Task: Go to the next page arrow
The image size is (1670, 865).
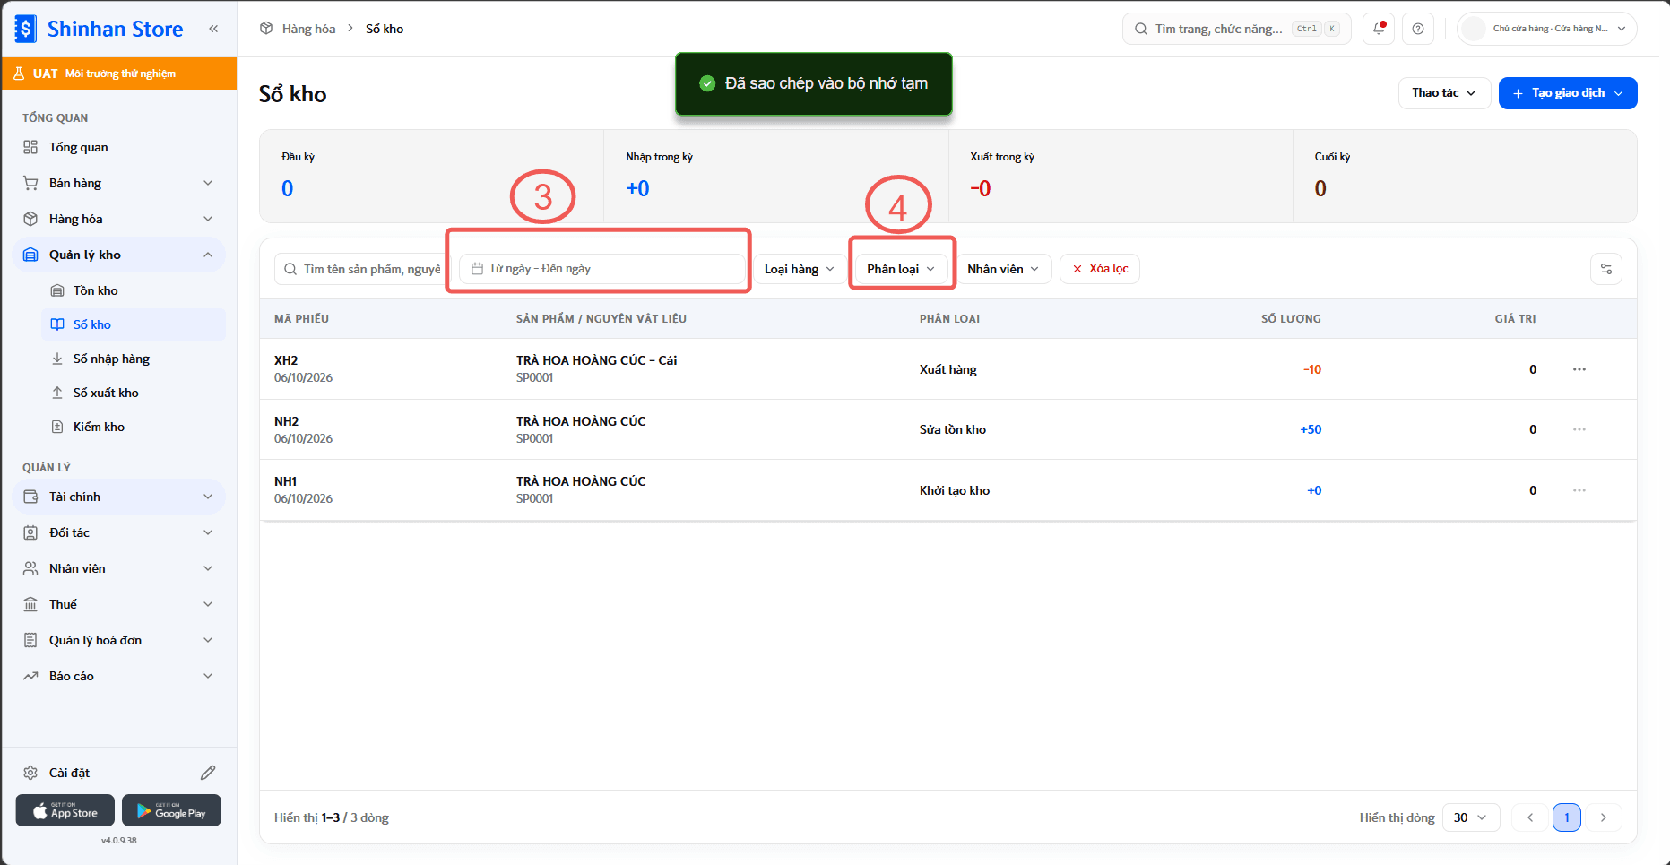Action: click(x=1604, y=817)
